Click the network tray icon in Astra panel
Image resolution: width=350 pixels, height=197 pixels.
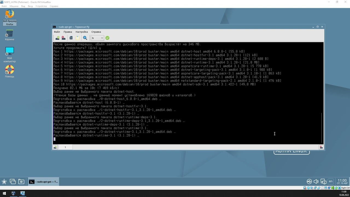tap(309, 181)
